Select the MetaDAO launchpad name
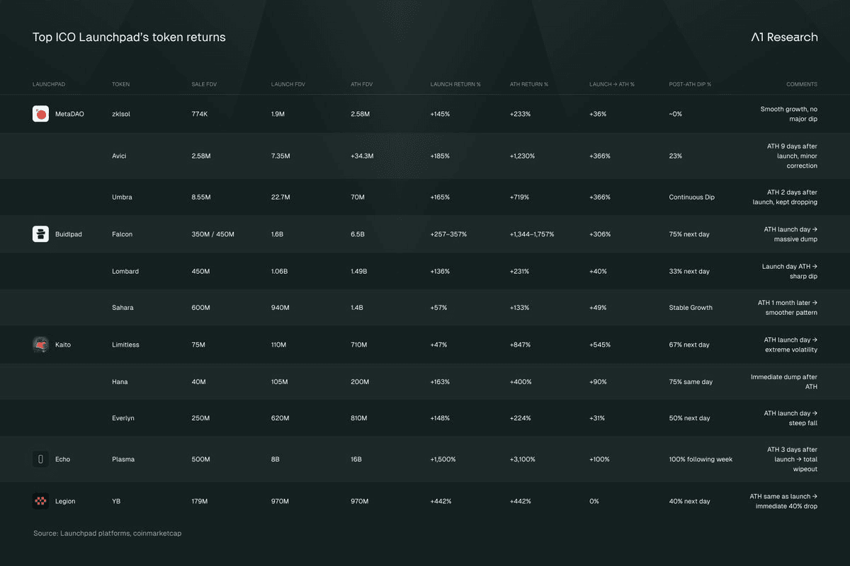Viewport: 850px width, 566px height. coord(69,114)
